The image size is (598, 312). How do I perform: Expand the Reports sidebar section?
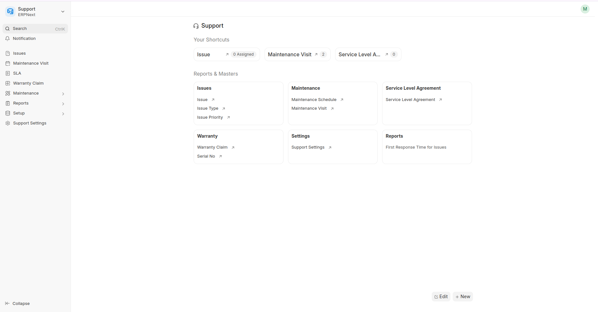click(63, 104)
